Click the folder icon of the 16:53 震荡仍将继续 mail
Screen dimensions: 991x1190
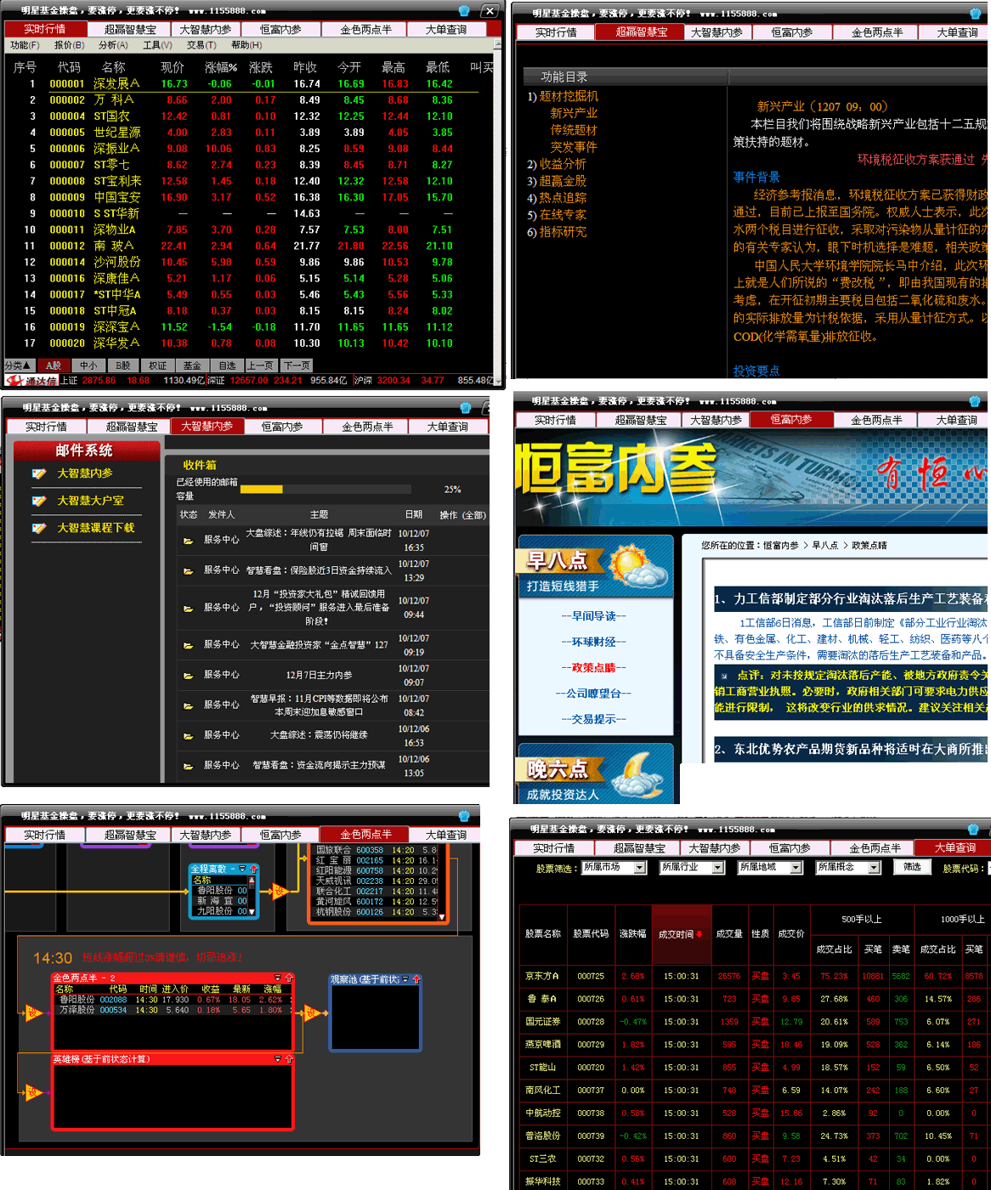[188, 735]
